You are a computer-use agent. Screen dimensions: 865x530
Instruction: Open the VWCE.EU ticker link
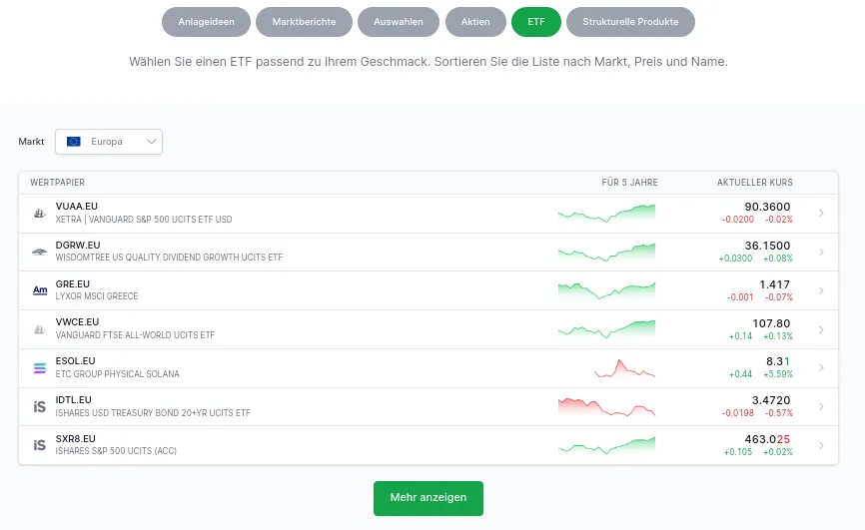[77, 322]
